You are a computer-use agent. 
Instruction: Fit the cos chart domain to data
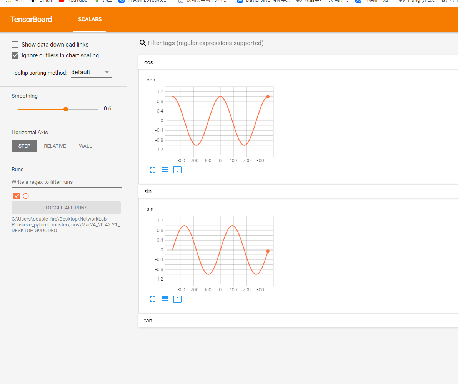(x=177, y=170)
